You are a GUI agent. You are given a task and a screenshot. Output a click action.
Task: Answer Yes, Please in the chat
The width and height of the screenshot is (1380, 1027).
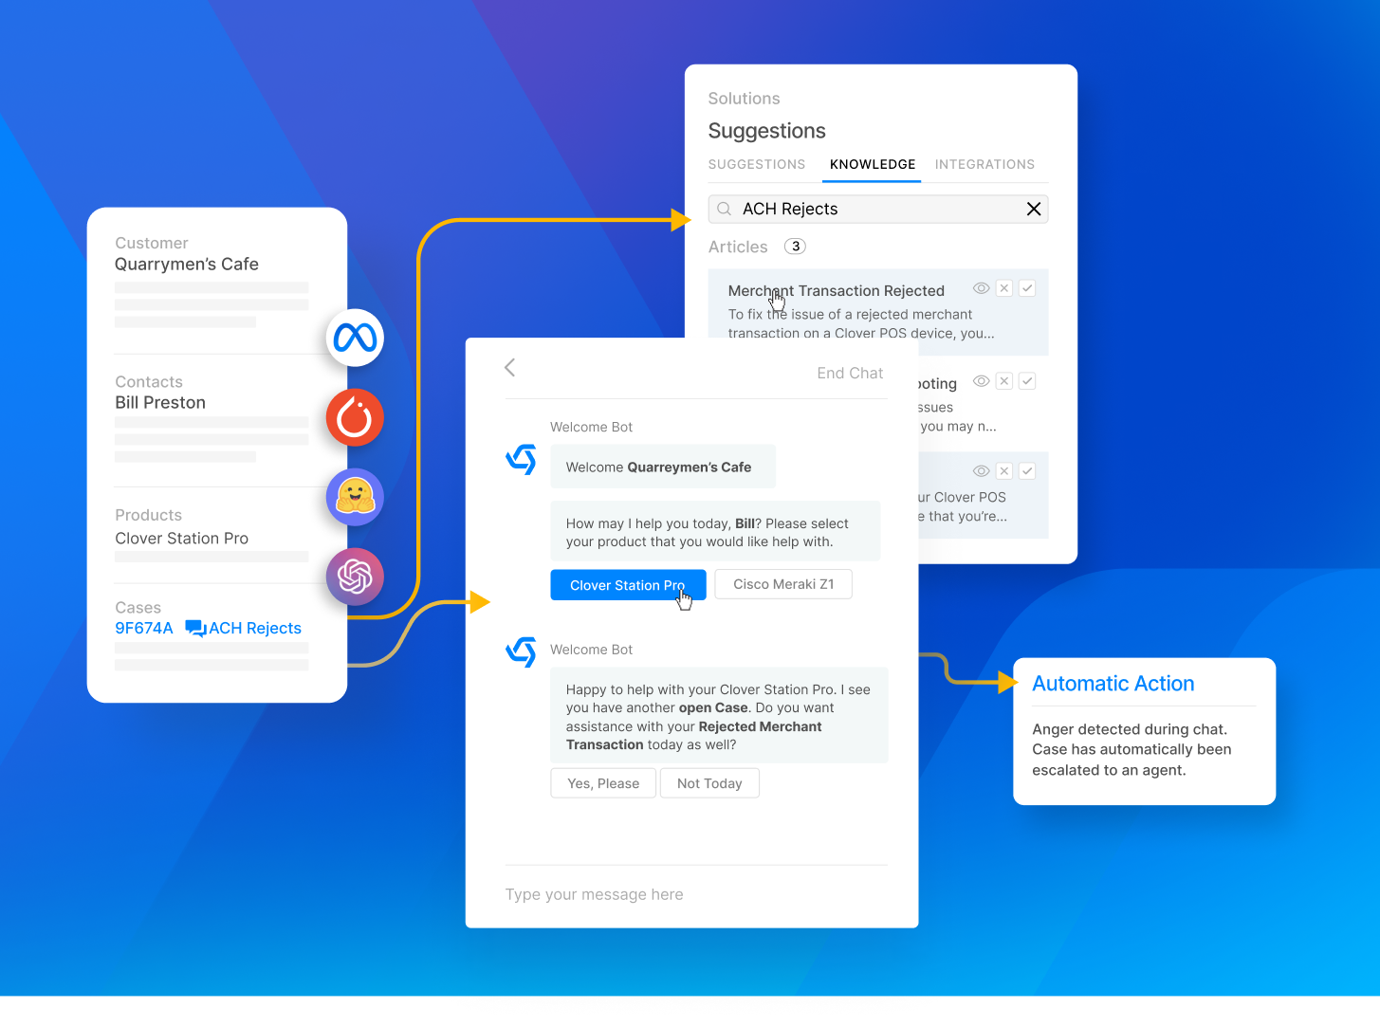603,783
